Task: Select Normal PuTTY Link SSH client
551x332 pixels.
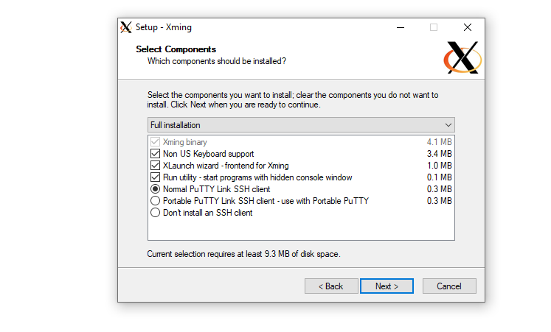Action: click(x=155, y=189)
